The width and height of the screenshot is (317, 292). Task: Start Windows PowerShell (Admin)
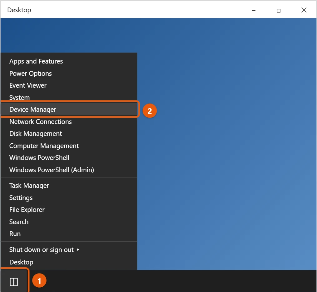[x=69, y=170]
